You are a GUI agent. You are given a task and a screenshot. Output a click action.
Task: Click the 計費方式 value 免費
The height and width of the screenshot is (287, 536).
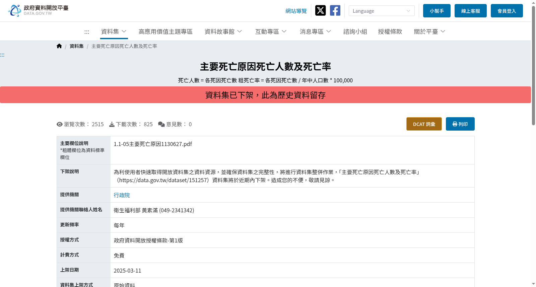coord(119,256)
